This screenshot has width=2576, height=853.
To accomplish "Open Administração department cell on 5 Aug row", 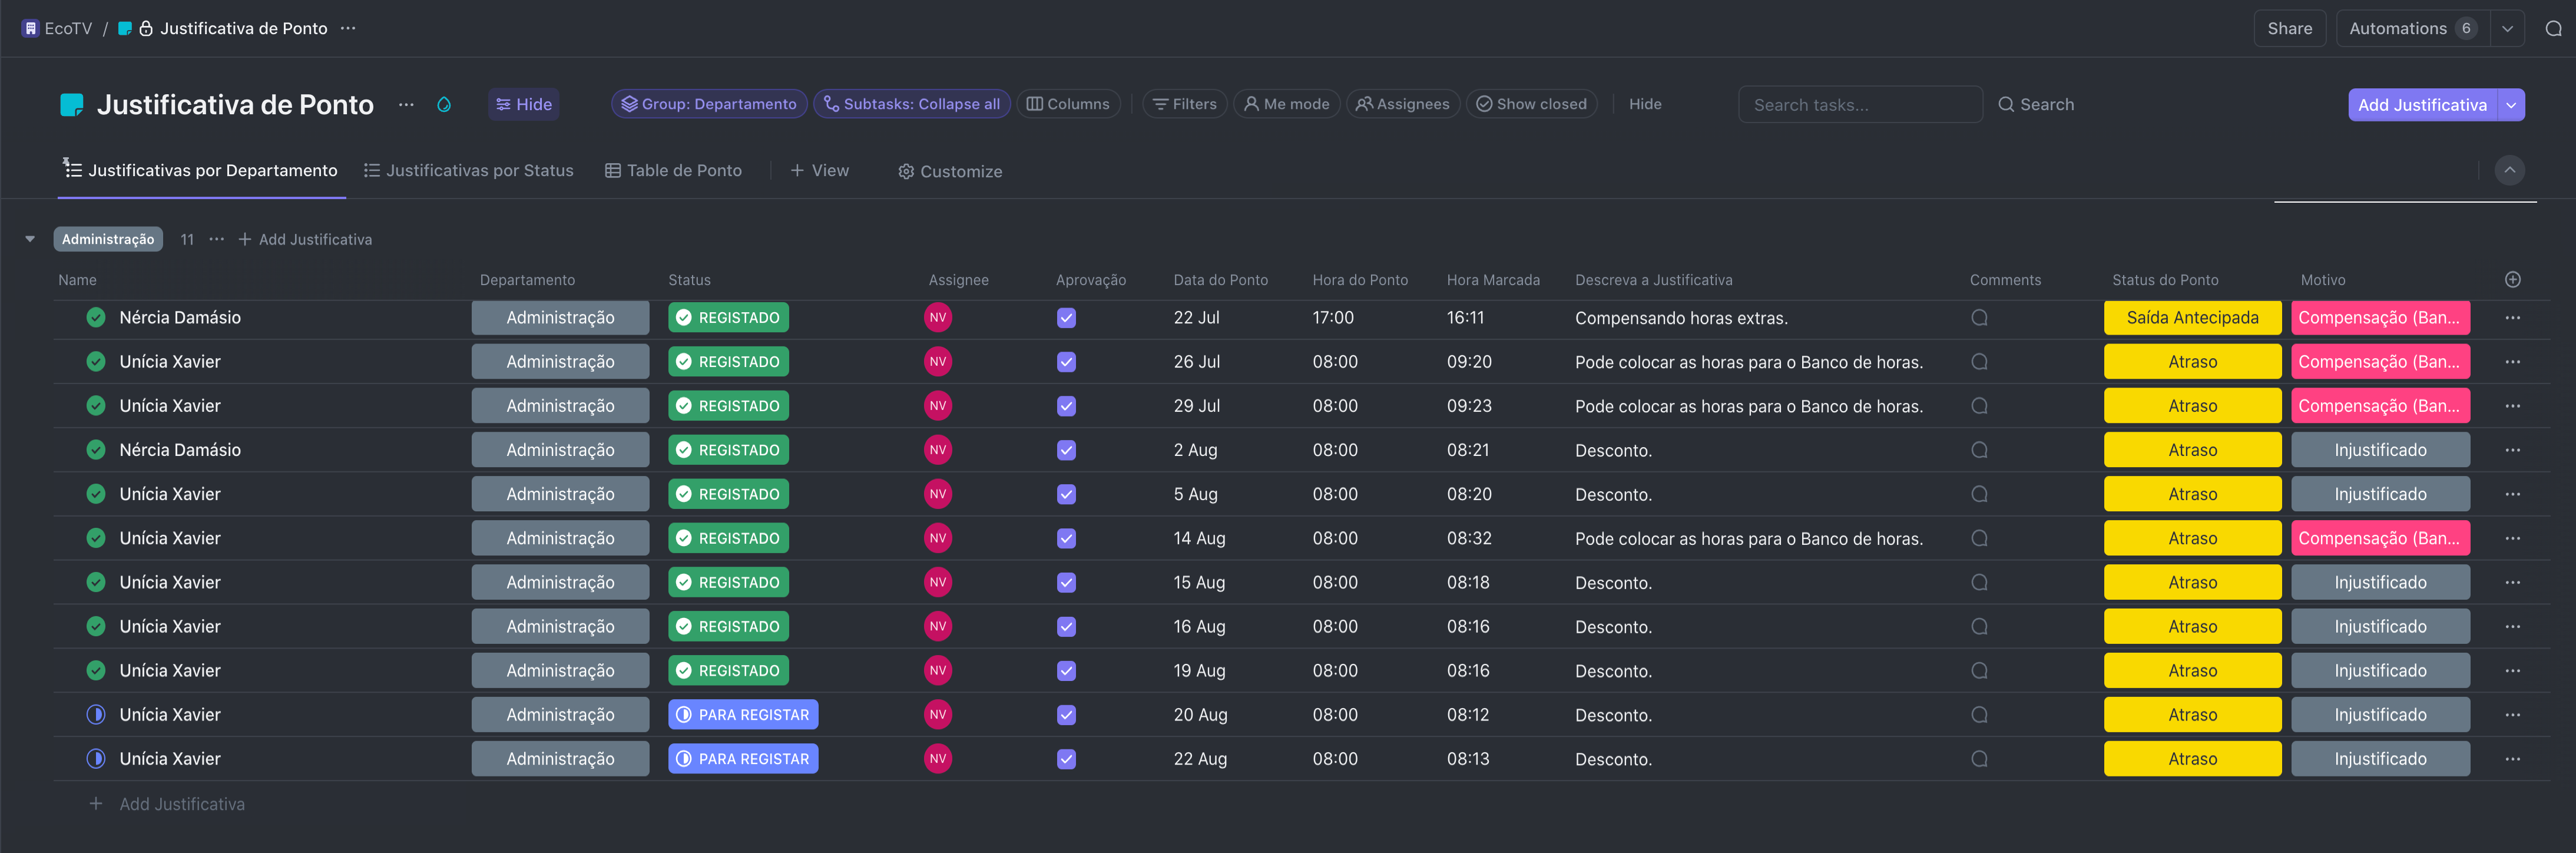I will click(560, 494).
